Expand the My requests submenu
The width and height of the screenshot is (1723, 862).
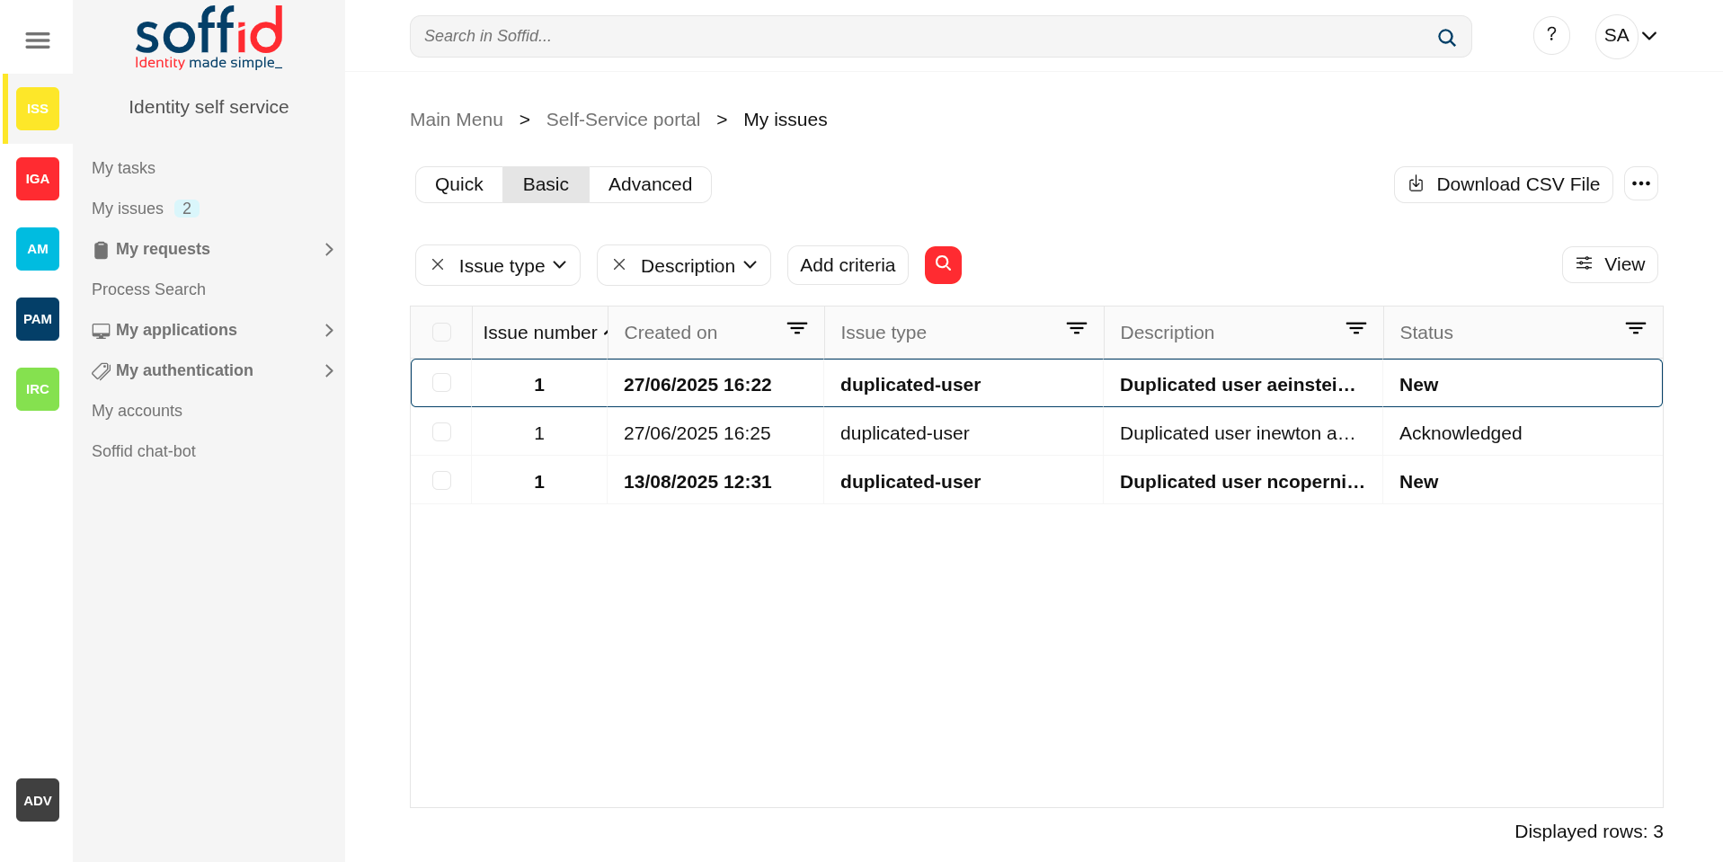point(328,249)
